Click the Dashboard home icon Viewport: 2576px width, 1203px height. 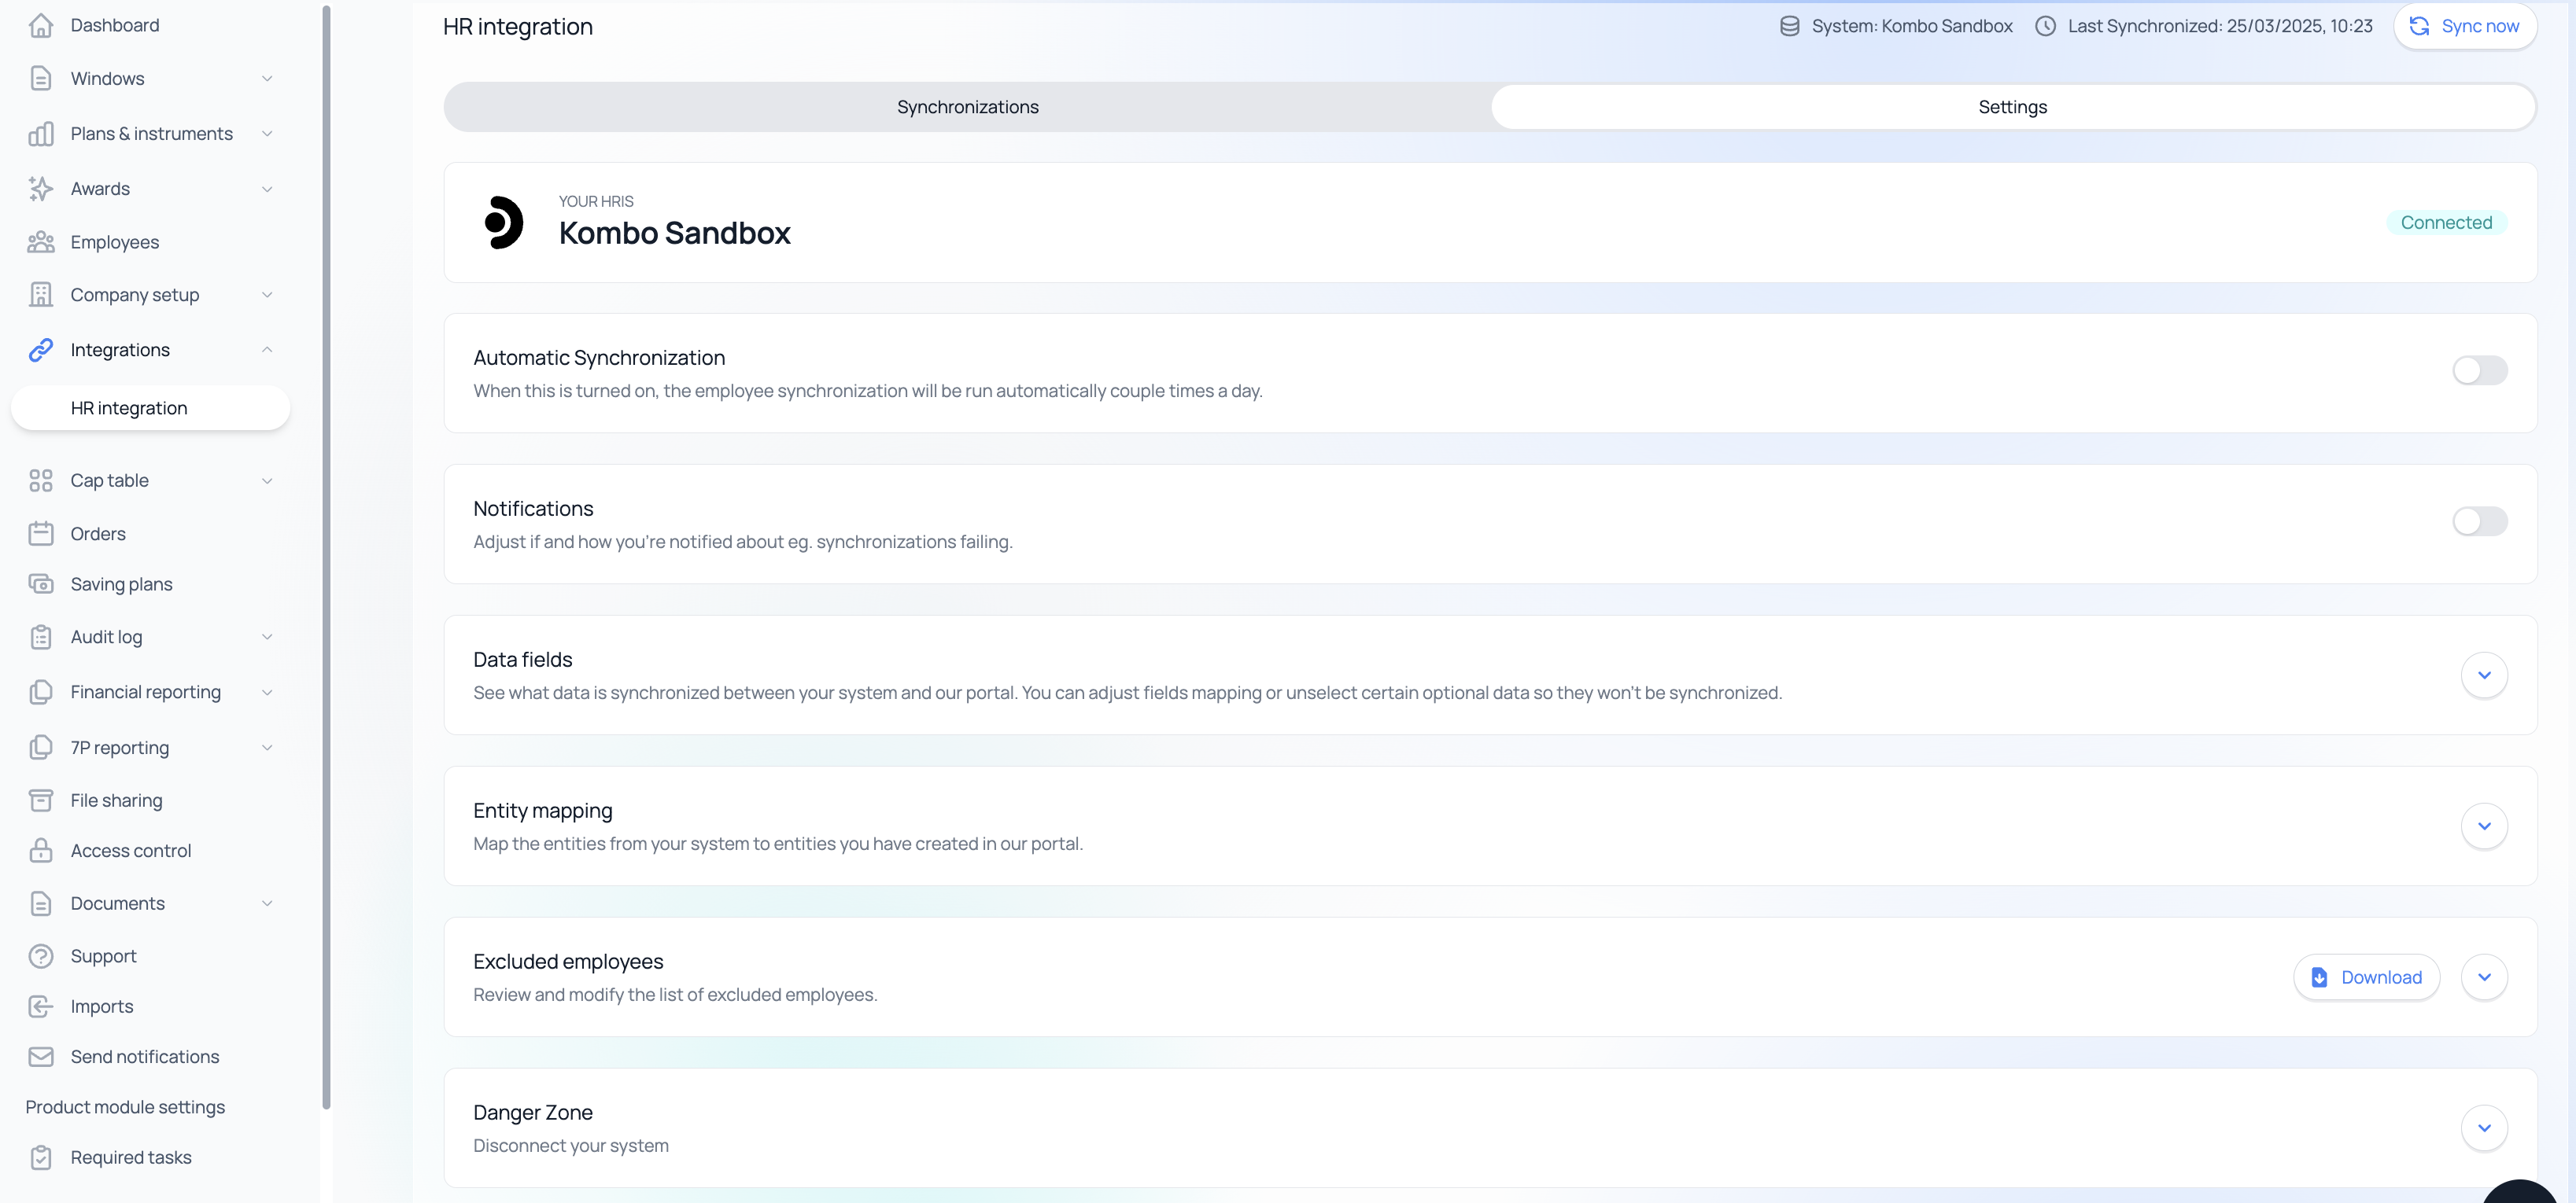pyautogui.click(x=41, y=25)
